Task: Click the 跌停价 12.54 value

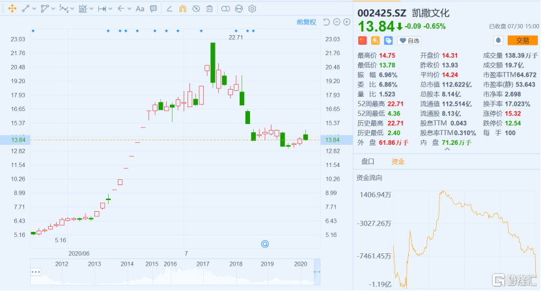Action: click(513, 123)
